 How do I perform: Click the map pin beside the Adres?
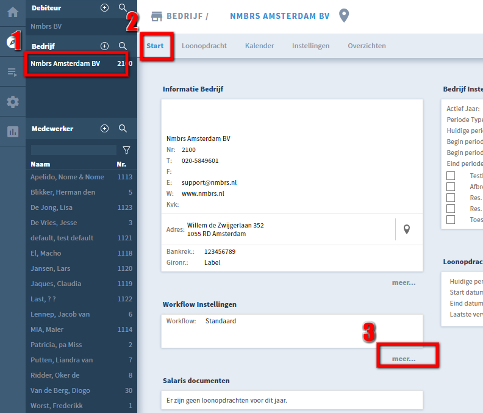407,229
